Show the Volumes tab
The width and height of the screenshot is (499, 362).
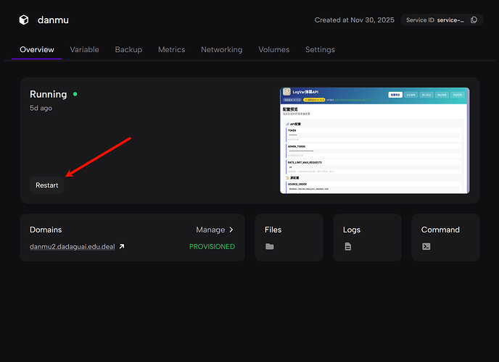[x=273, y=50]
